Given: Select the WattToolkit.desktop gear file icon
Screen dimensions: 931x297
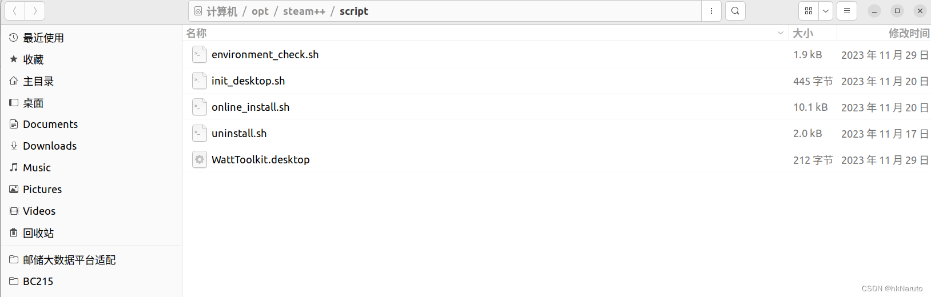Looking at the screenshot, I should coord(199,160).
